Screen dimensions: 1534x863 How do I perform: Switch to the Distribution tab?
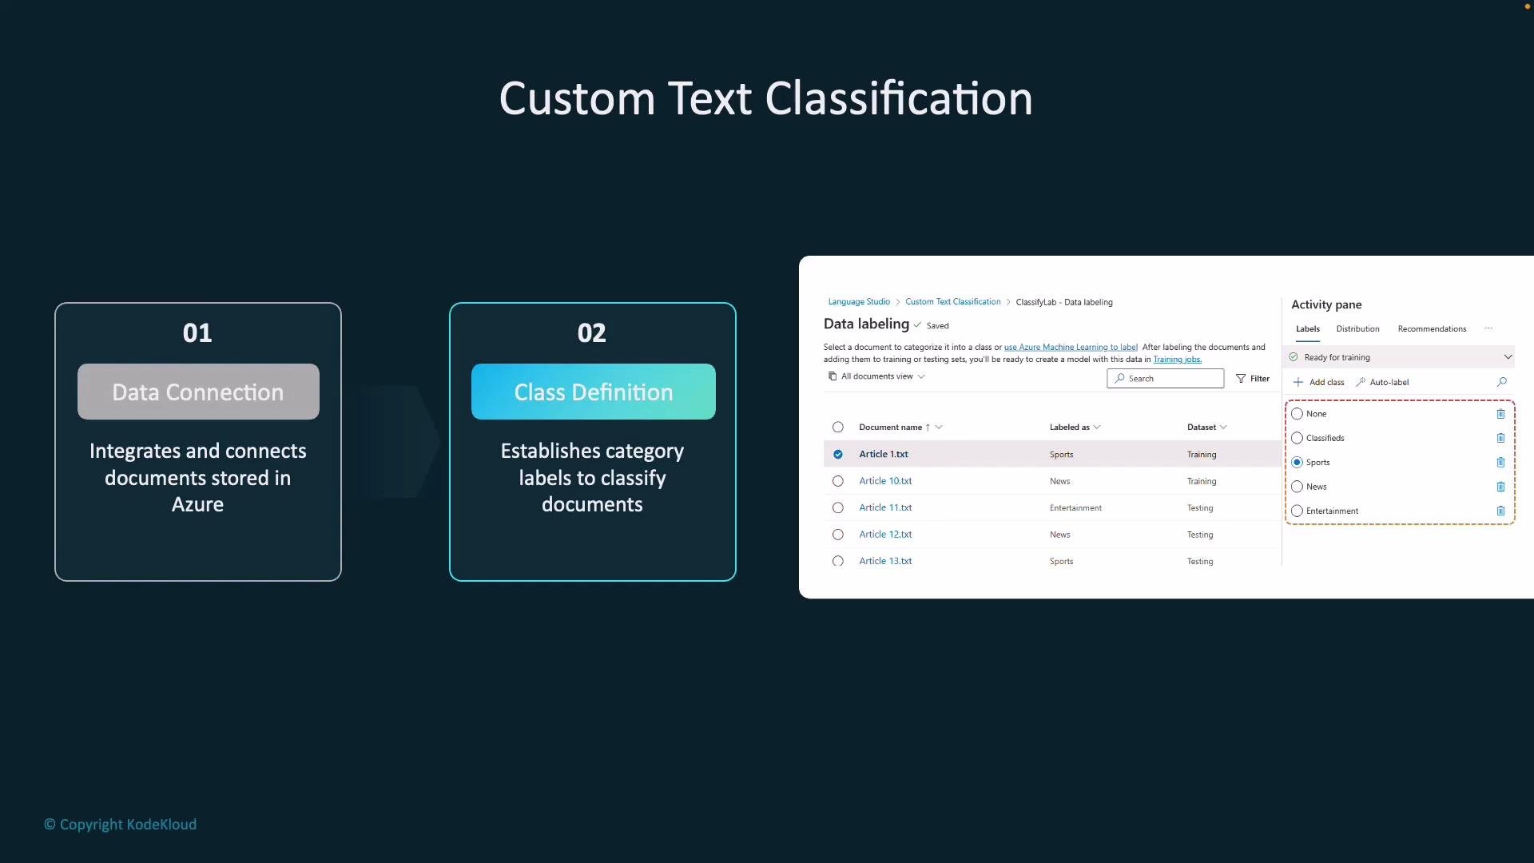pos(1357,329)
